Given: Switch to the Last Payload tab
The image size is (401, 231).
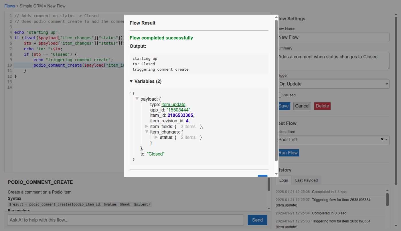Looking at the screenshot, I should pos(306,180).
